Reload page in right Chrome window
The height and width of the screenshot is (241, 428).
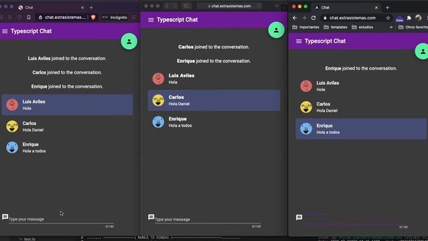click(x=314, y=18)
